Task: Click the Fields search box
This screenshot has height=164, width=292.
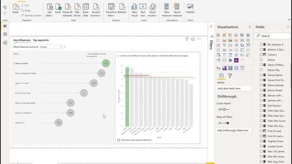Action: click(272, 36)
